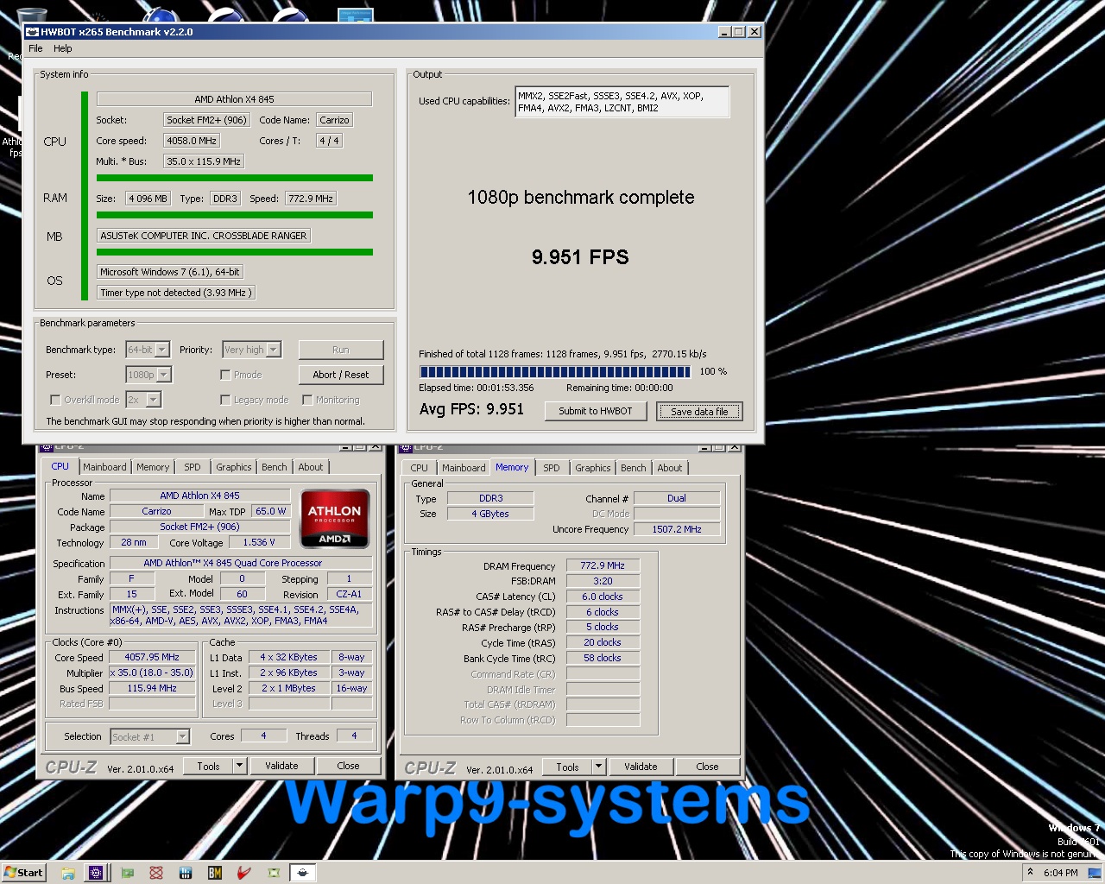Open the blue bar-graph taskbar icon
Viewport: 1105px width, 884px height.
pyautogui.click(x=186, y=873)
